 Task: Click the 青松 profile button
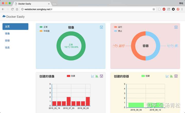coord(181,3)
